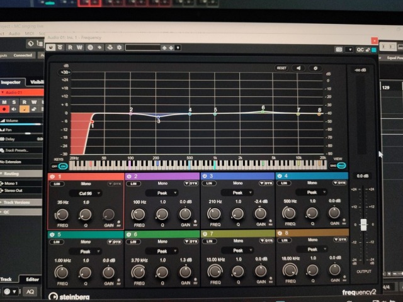403x302 pixels.
Task: Click the bypass effect icon in plugin toolbar
Action: click(60, 48)
